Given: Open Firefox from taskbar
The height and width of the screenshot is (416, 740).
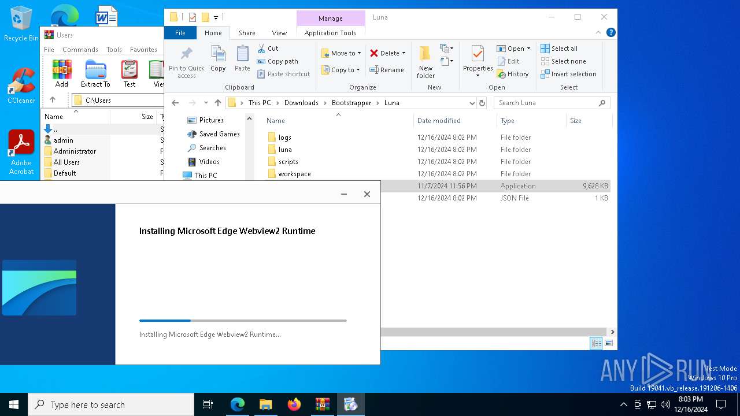Looking at the screenshot, I should (x=294, y=404).
